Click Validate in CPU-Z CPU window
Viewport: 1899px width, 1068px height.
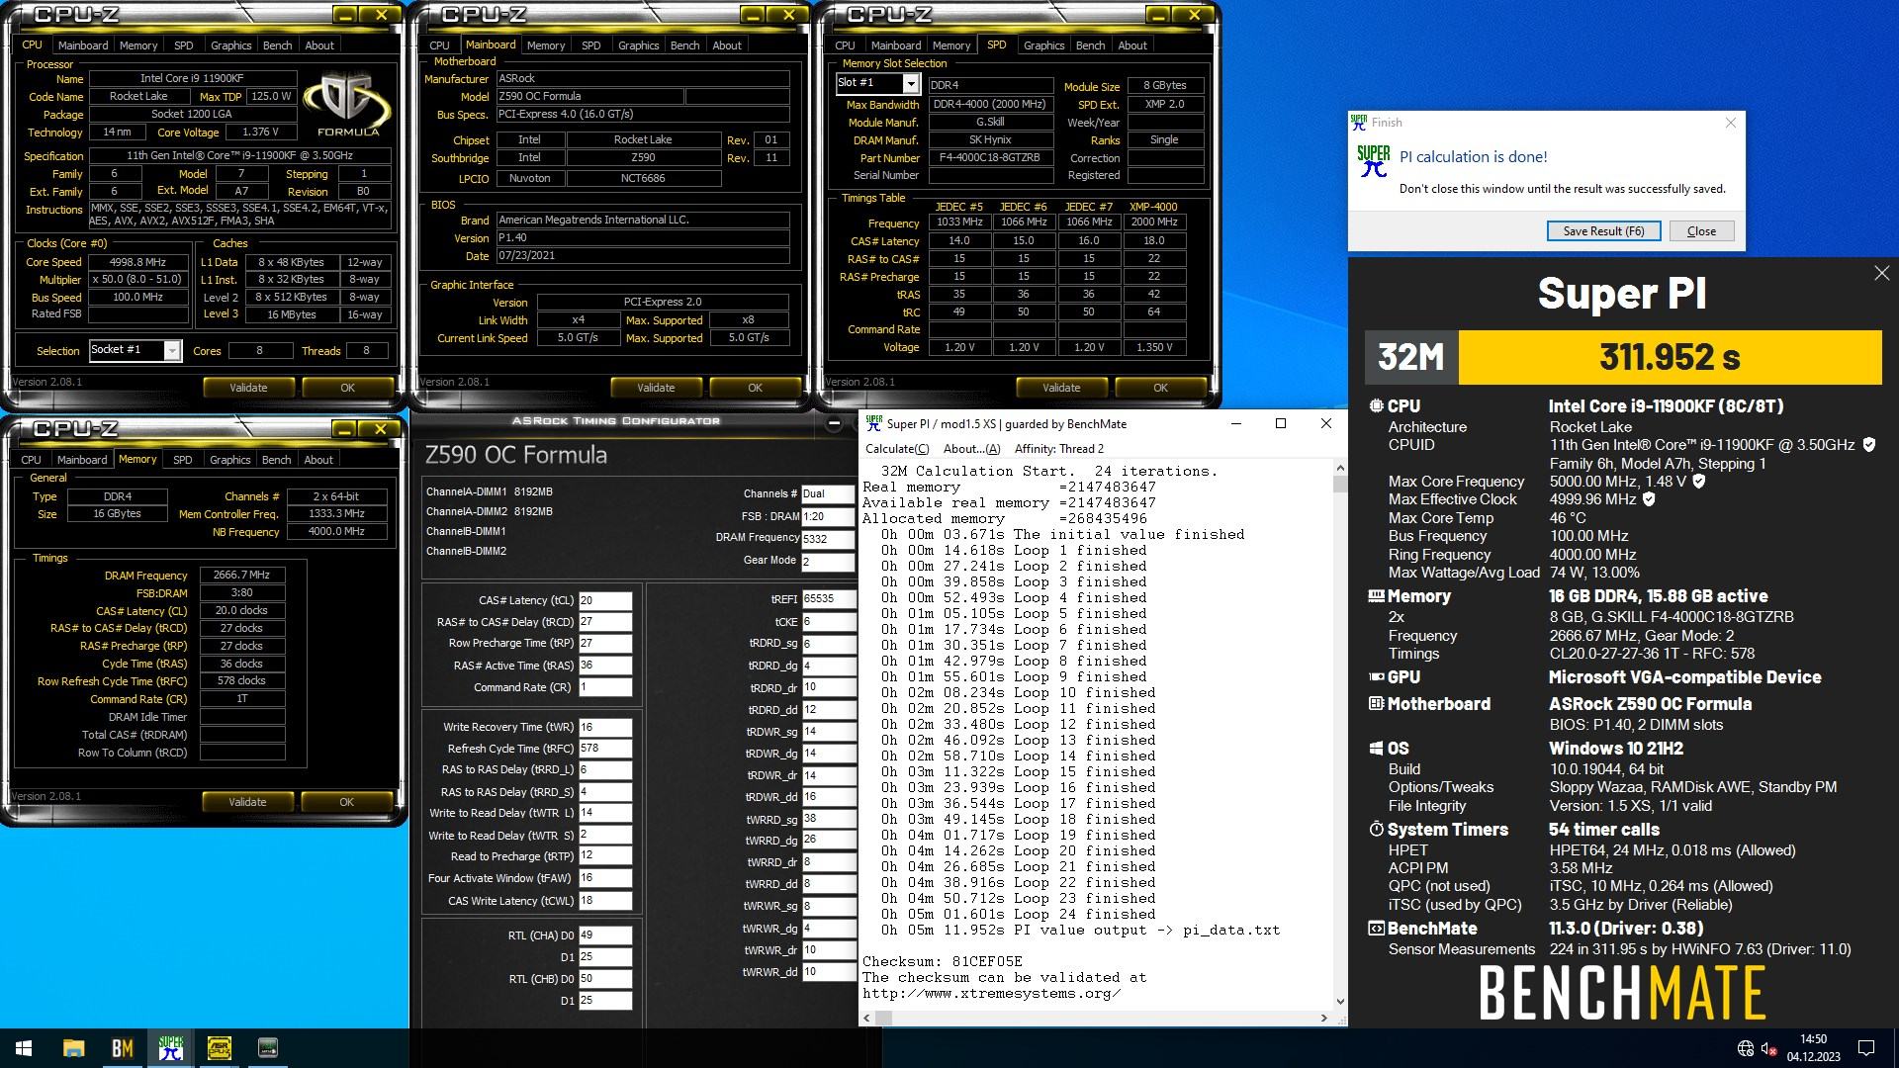coord(248,388)
